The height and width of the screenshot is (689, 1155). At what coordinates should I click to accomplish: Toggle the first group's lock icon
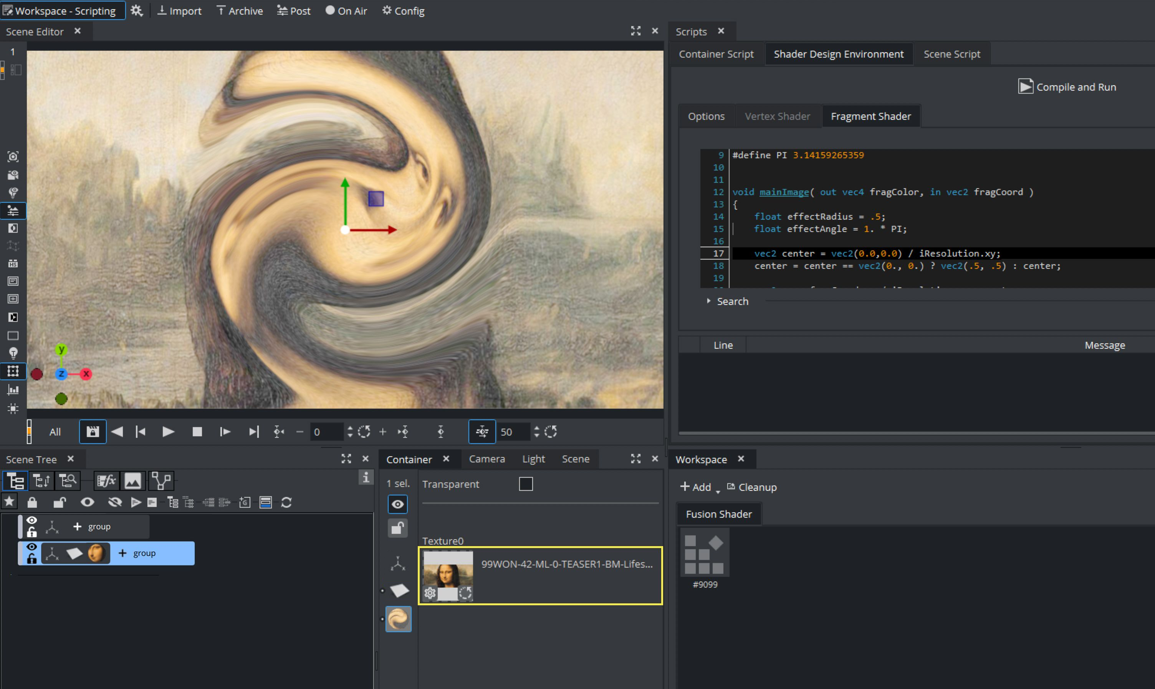pyautogui.click(x=31, y=532)
